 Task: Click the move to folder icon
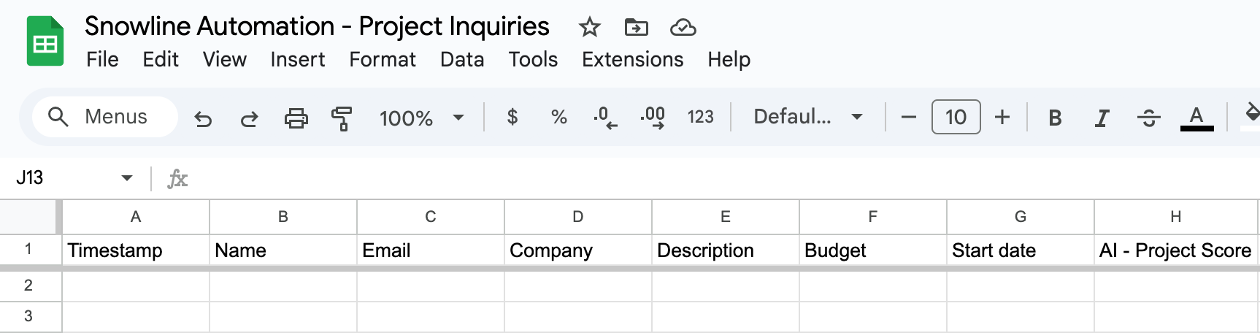636,28
